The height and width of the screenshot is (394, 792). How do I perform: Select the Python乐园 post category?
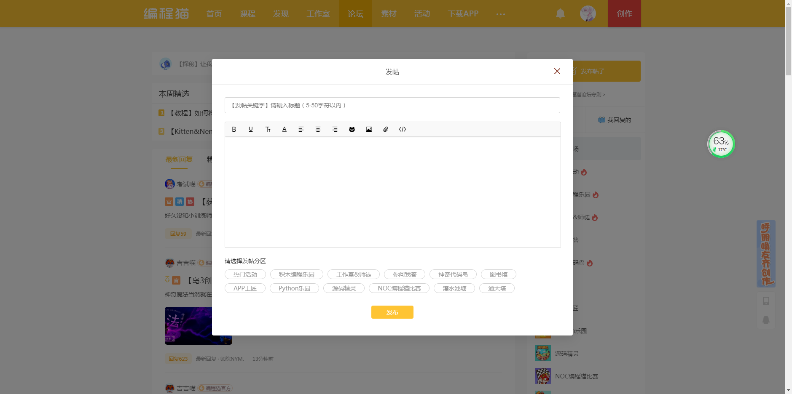295,288
